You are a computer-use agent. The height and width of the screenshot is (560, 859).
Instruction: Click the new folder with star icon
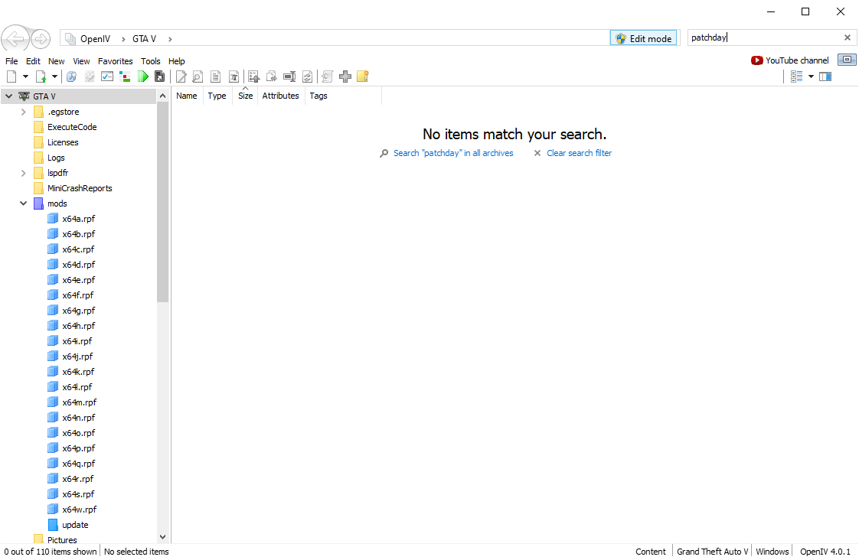click(363, 77)
